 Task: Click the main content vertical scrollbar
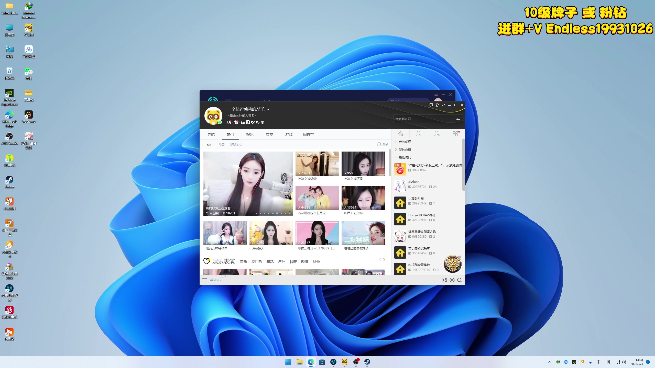coord(390,163)
